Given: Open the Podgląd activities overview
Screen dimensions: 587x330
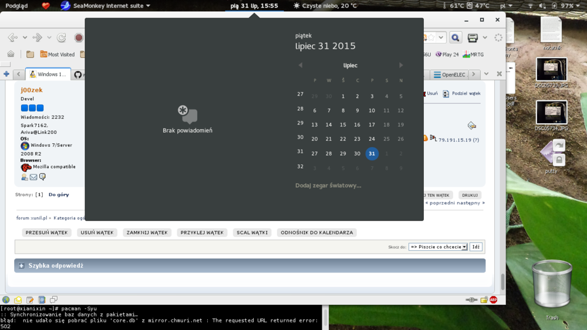Looking at the screenshot, I should (x=16, y=6).
